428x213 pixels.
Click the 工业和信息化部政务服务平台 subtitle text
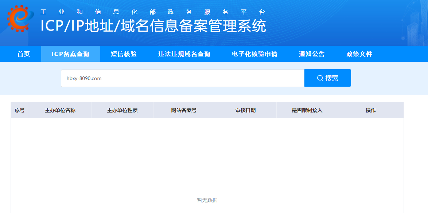[x=153, y=12]
